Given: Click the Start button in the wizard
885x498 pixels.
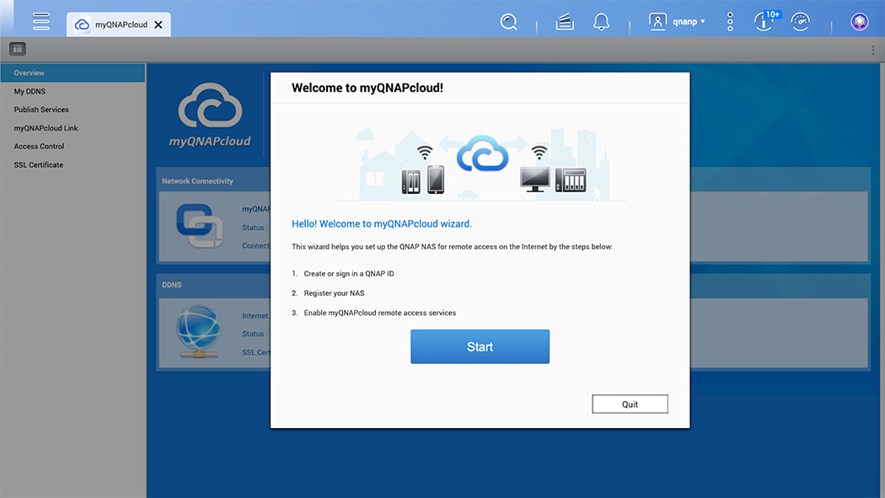Looking at the screenshot, I should coord(480,346).
